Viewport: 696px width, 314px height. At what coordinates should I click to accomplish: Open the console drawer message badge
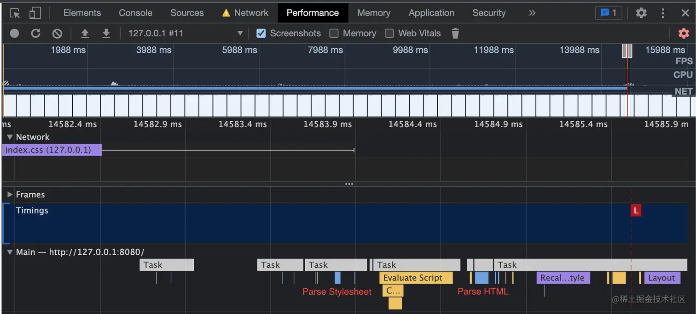pyautogui.click(x=608, y=12)
